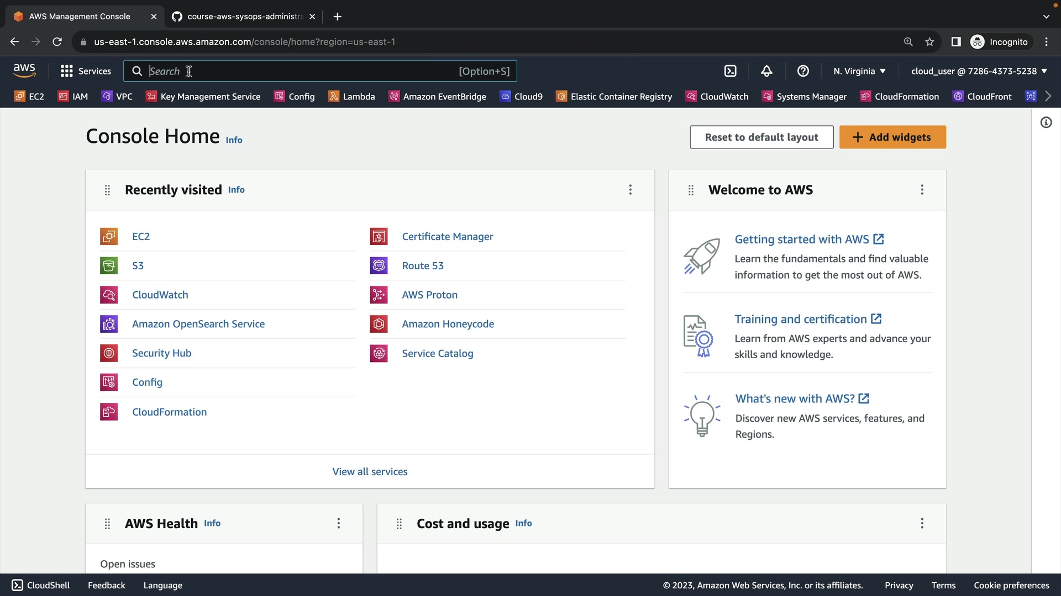
Task: Open Recently visited widget options menu
Action: click(630, 190)
